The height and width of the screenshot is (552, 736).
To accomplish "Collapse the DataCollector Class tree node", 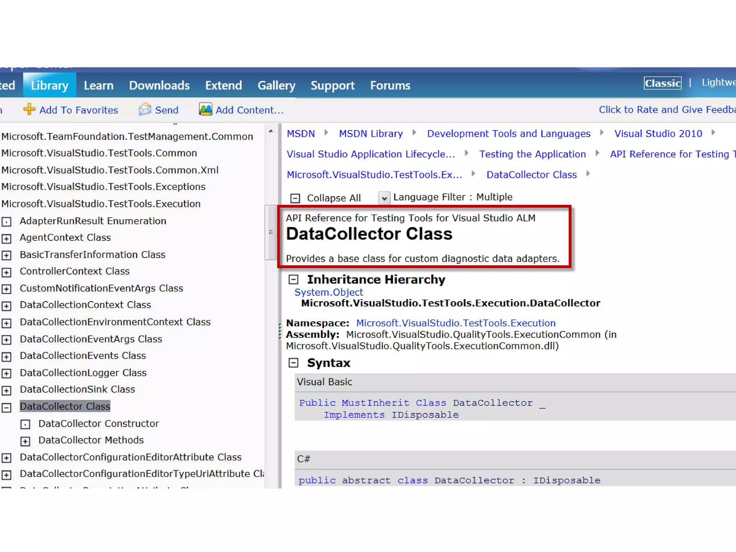I will [x=6, y=407].
